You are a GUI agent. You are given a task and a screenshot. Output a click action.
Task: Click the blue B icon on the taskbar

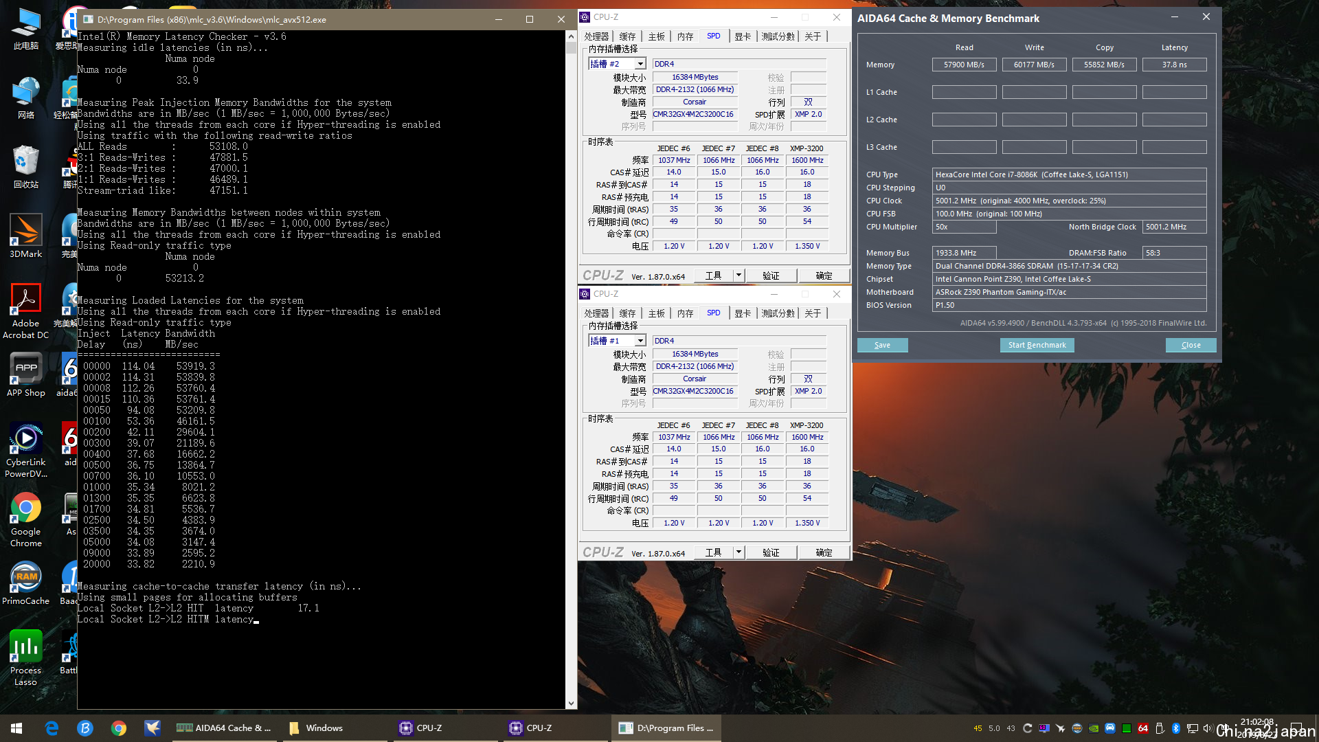point(85,728)
